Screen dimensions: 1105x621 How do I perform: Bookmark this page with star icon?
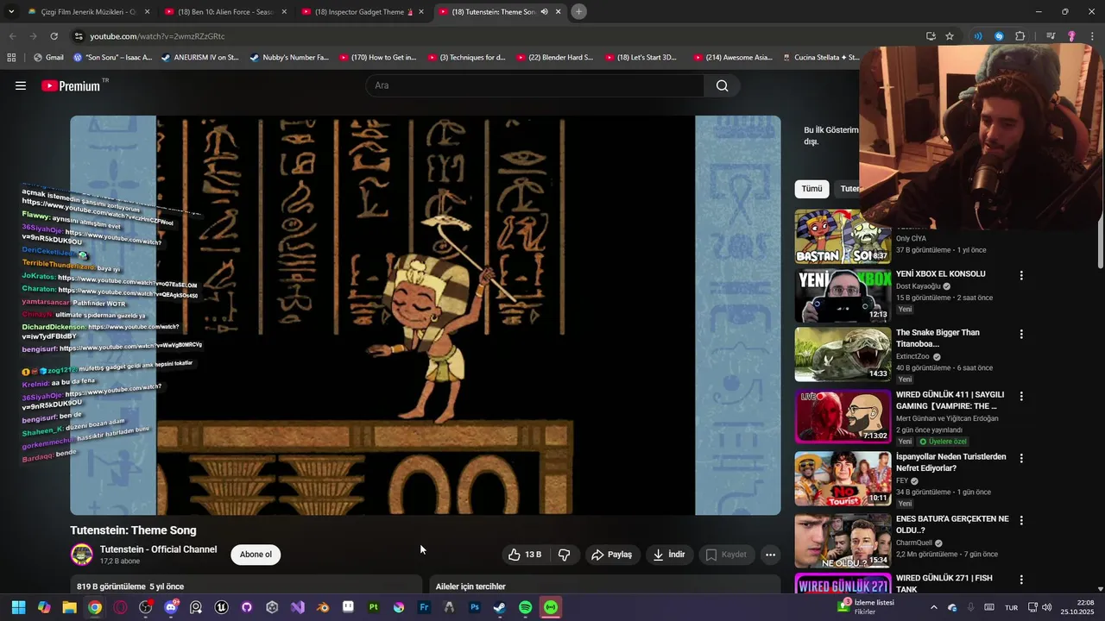[950, 36]
